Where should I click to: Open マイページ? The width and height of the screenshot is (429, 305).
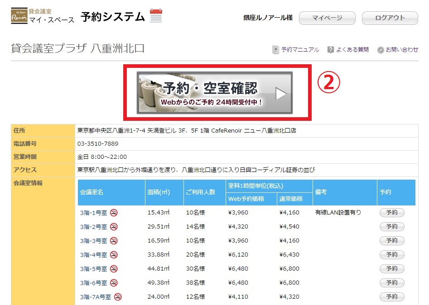[327, 18]
